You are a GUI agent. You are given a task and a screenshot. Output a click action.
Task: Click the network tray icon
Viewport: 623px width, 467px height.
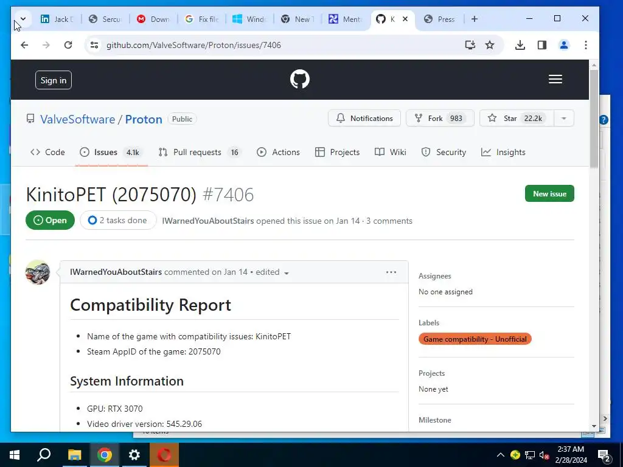[530, 455]
